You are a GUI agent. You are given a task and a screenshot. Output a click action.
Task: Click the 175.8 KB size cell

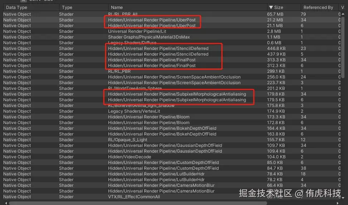(276, 106)
